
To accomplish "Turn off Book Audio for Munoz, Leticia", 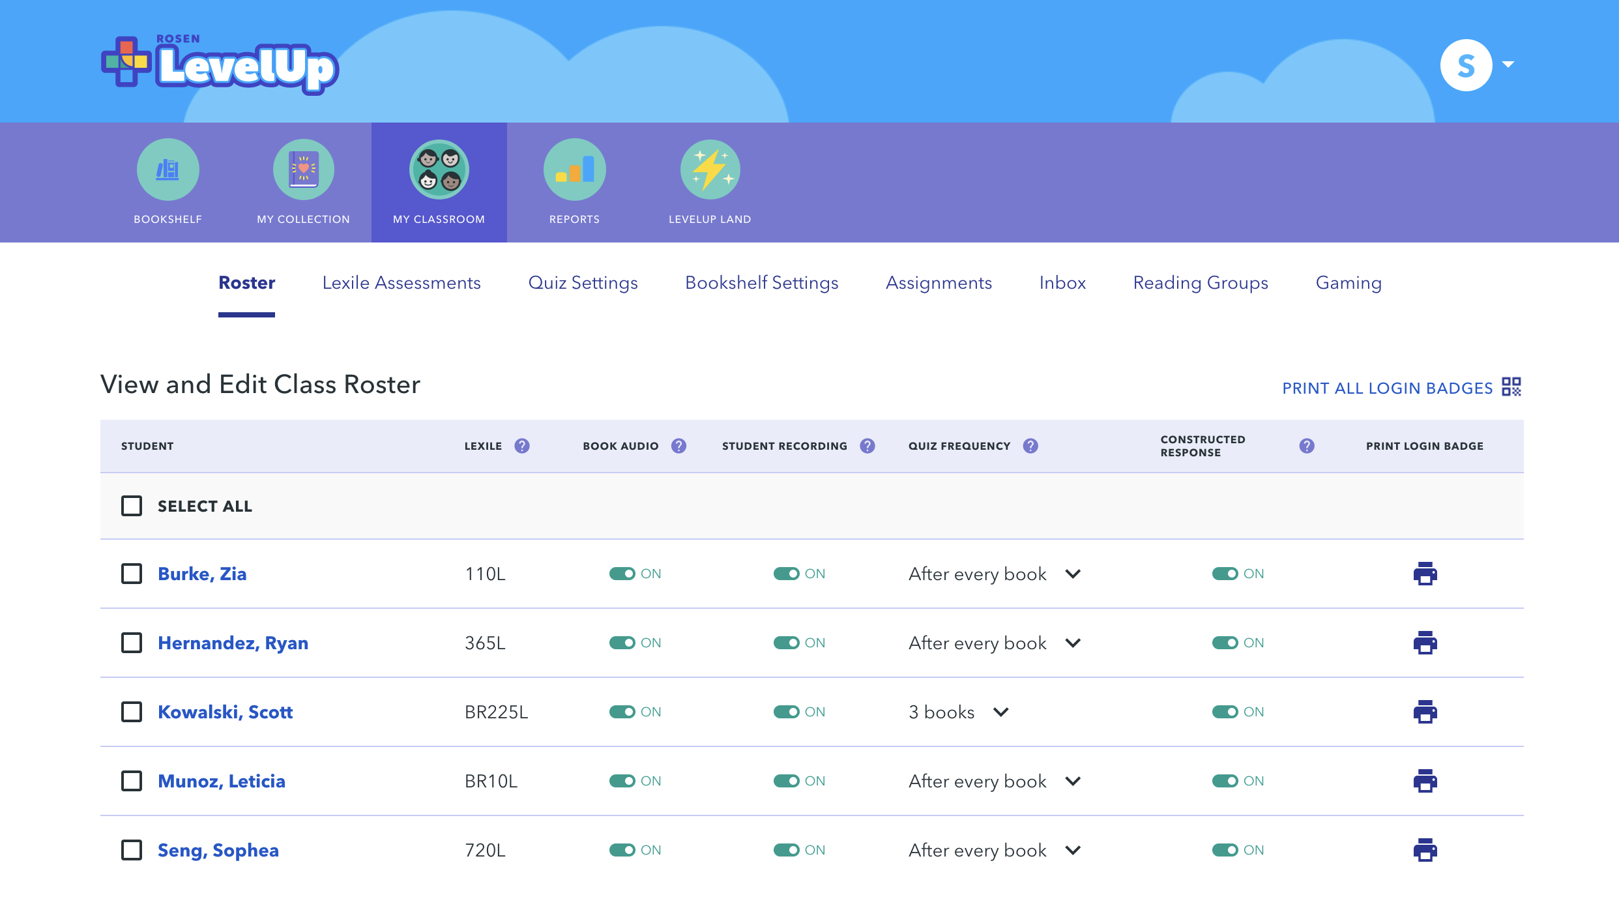I will (x=622, y=781).
